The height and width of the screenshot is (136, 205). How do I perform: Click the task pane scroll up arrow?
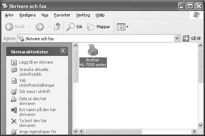click(75, 46)
